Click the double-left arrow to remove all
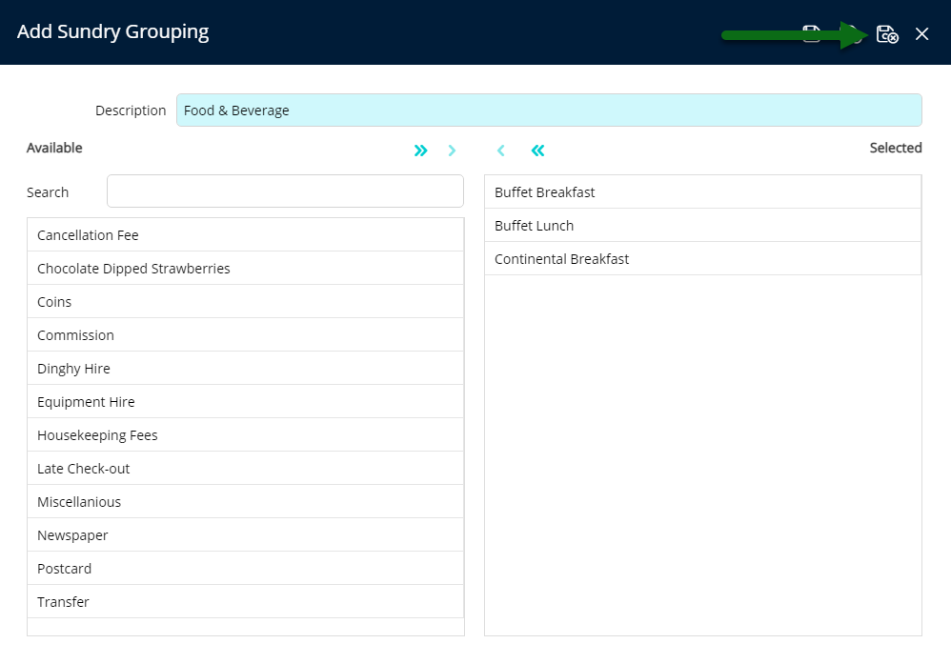The height and width of the screenshot is (664, 951). coord(537,151)
